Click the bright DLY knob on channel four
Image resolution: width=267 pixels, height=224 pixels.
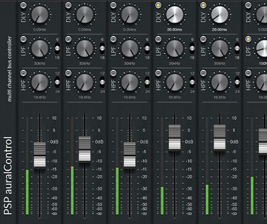[174, 15]
